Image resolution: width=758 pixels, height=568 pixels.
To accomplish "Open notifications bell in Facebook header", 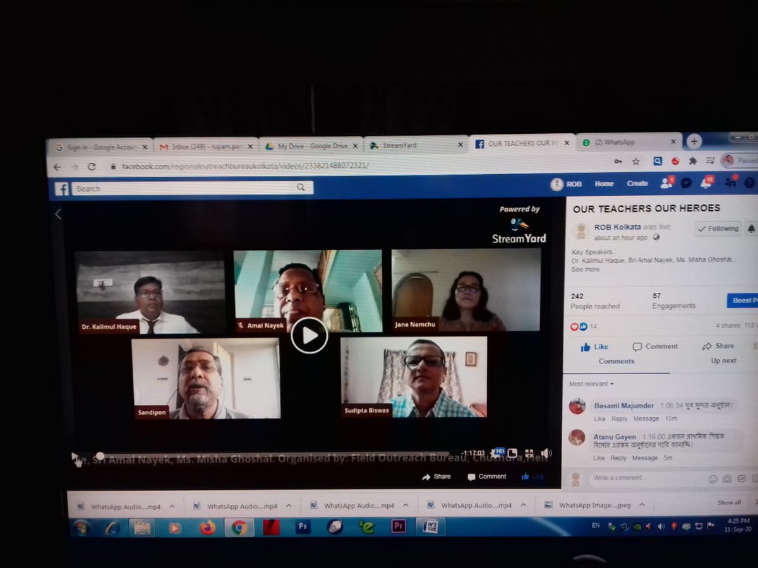I will [x=706, y=183].
